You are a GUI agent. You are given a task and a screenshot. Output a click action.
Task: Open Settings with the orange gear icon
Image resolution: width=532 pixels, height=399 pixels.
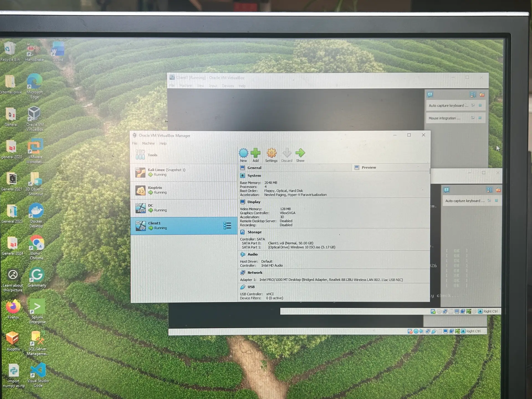point(271,155)
